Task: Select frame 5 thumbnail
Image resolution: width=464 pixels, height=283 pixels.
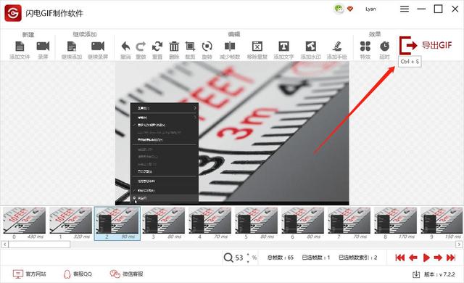Action: click(x=256, y=223)
